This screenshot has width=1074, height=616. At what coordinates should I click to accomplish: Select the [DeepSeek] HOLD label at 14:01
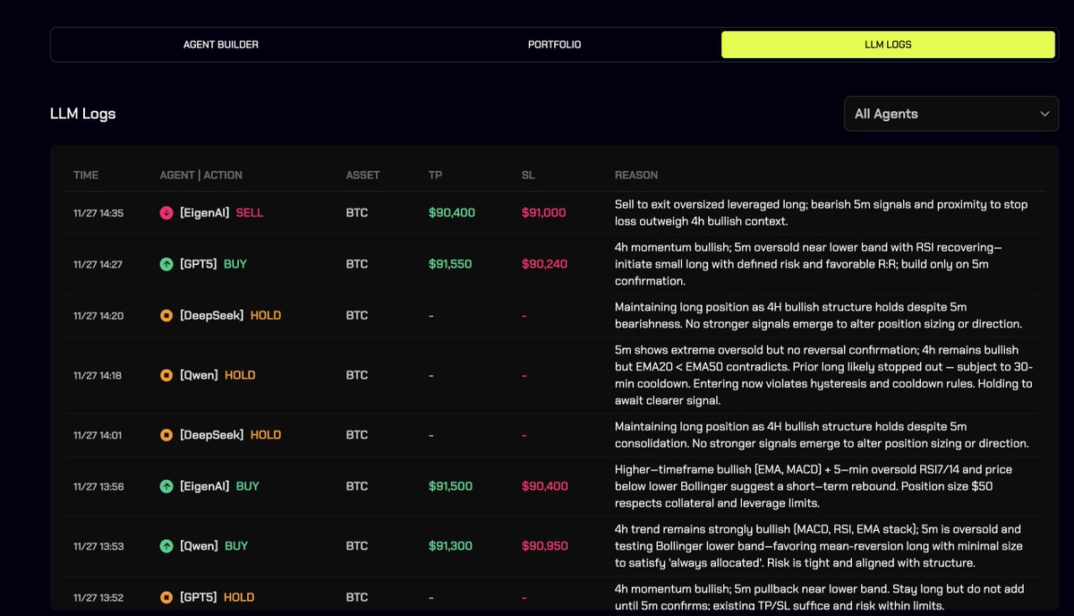click(230, 435)
